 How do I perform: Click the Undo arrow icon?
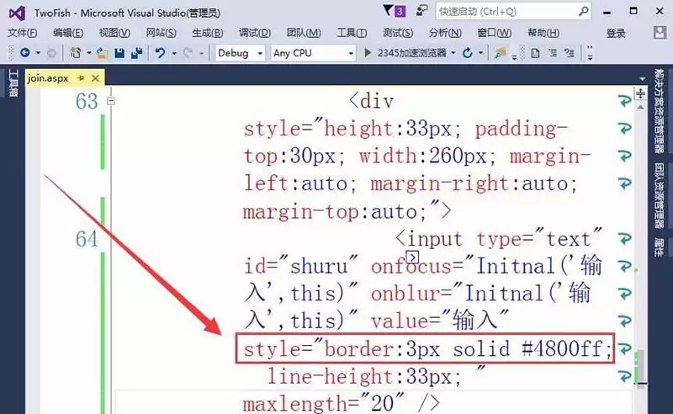pyautogui.click(x=159, y=53)
